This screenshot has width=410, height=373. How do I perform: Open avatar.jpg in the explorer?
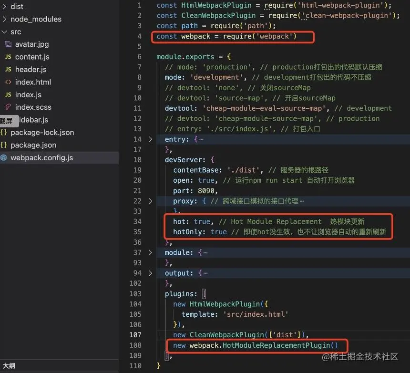pos(32,44)
